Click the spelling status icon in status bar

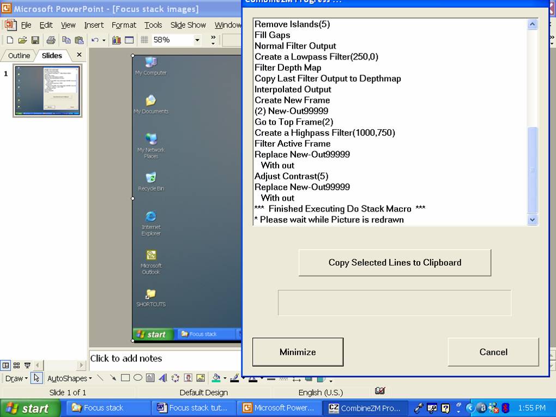380,391
